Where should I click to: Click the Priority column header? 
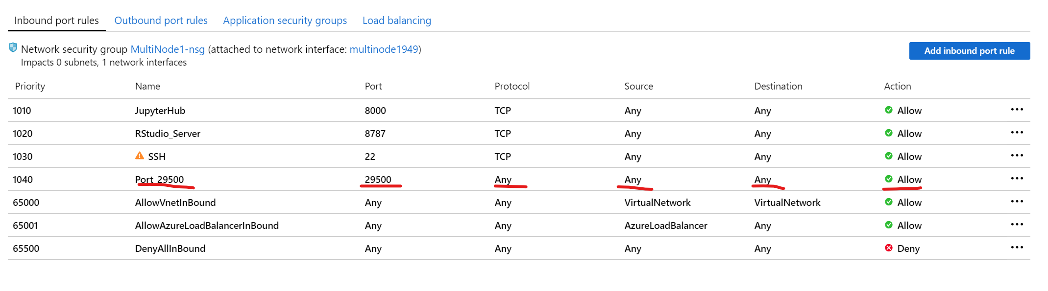coord(30,86)
